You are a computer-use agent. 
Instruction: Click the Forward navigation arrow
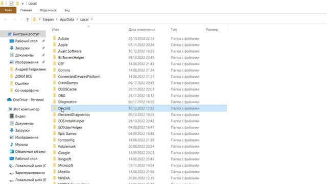(x=14, y=19)
